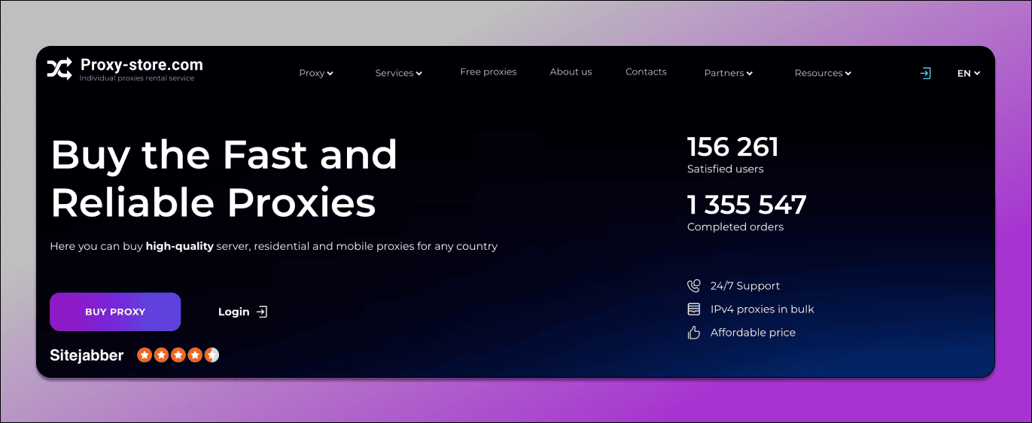
Task: Open the Free proxies page
Action: [489, 72]
